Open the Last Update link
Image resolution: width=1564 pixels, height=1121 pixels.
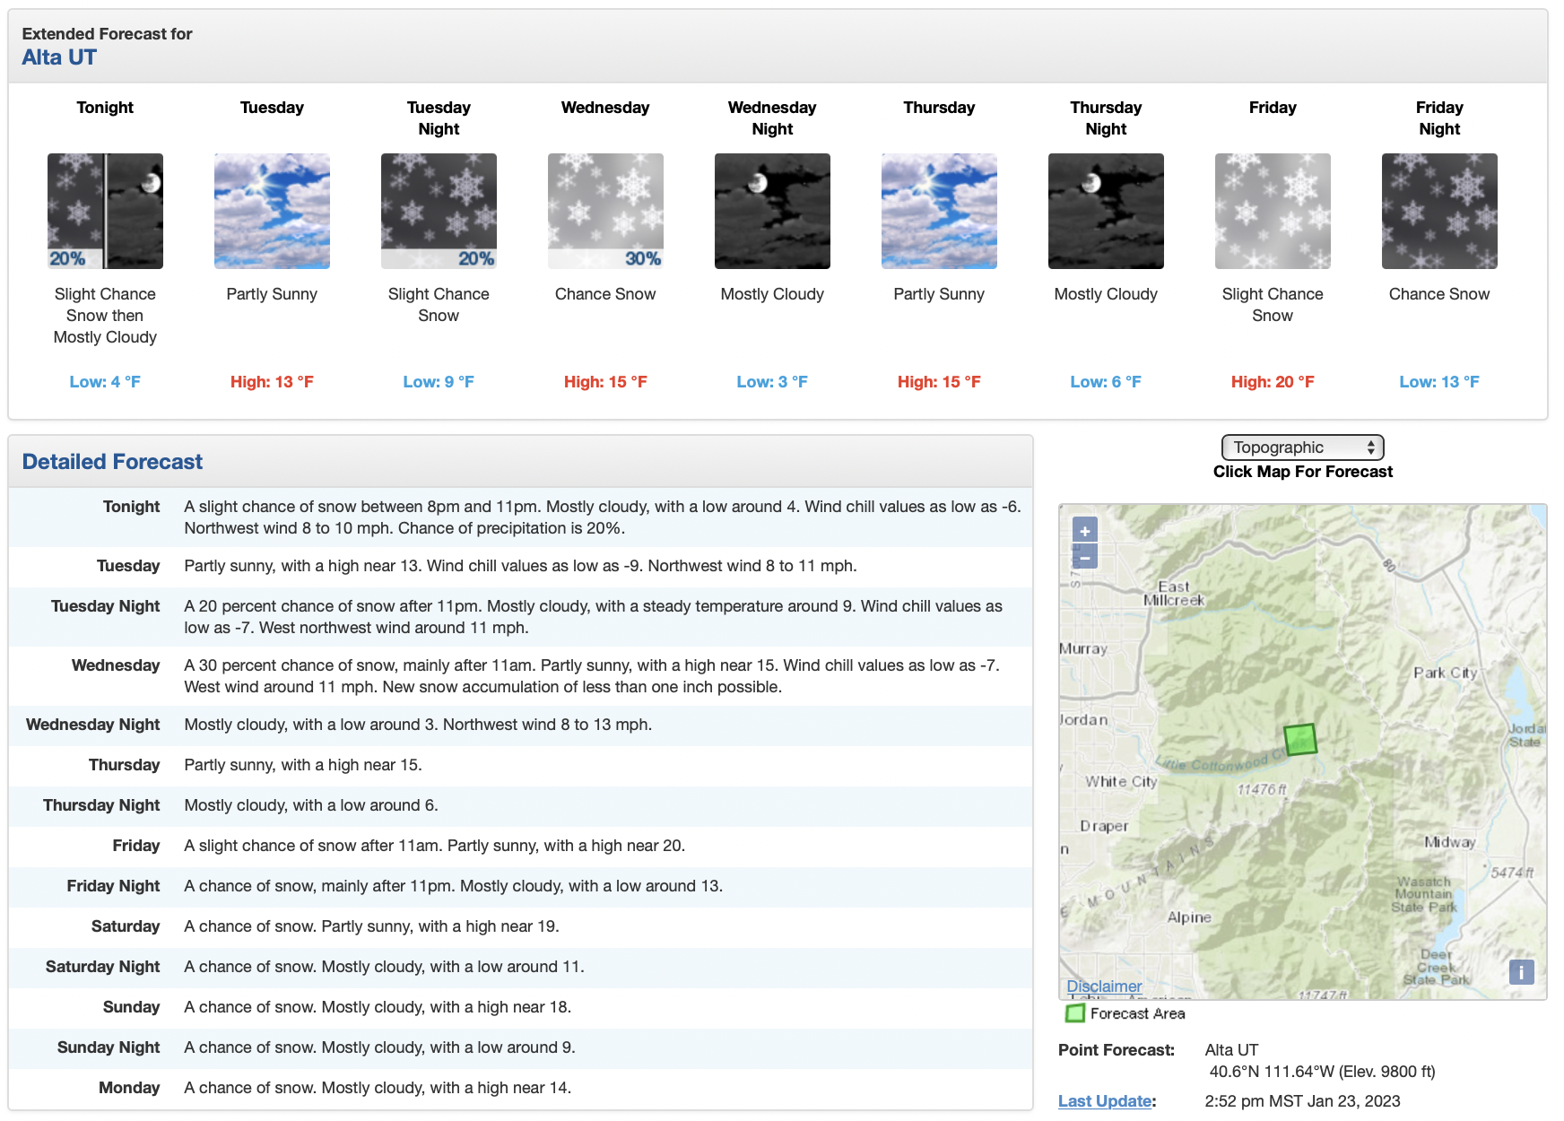tap(1105, 1101)
